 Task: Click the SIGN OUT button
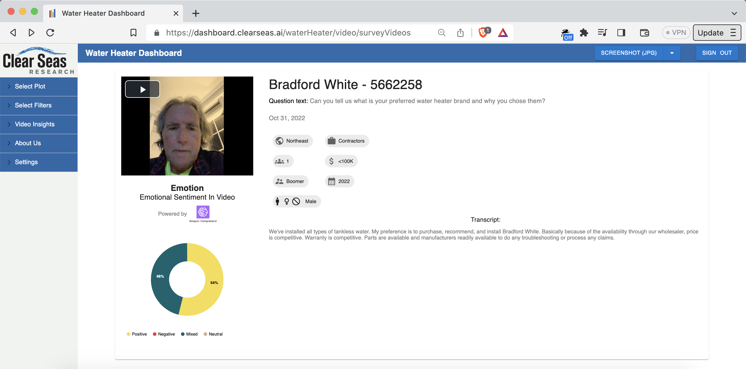pyautogui.click(x=717, y=53)
